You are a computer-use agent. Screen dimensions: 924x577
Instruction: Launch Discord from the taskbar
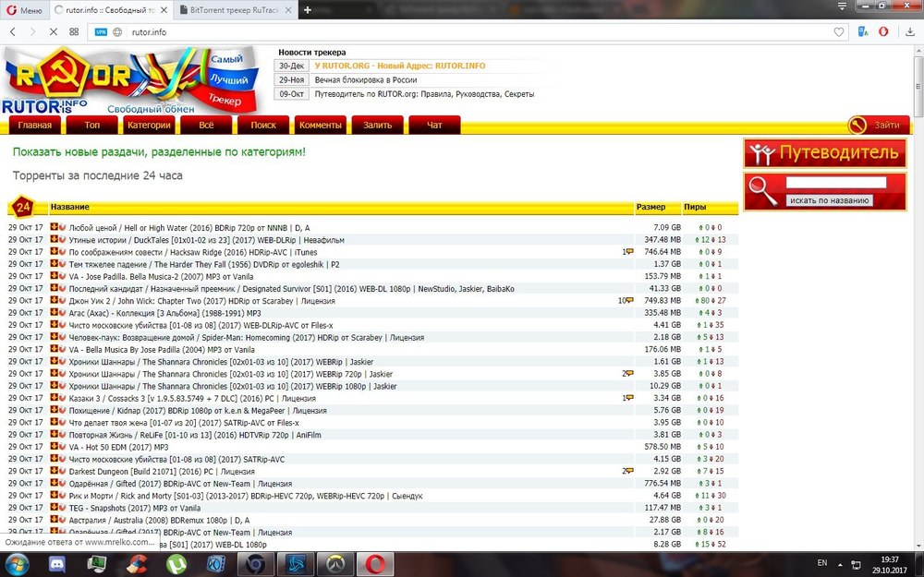[x=57, y=564]
